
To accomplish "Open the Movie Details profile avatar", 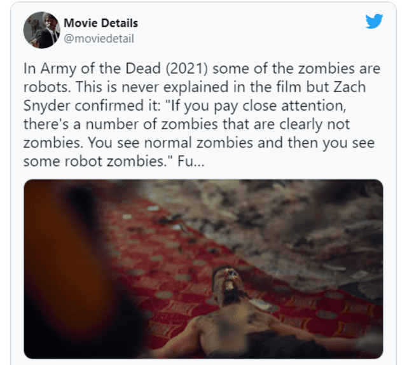I will tap(42, 30).
